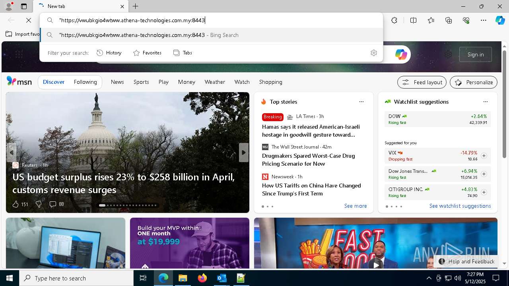Open a new tab with plus button
This screenshot has width=509, height=286.
pyautogui.click(x=135, y=6)
